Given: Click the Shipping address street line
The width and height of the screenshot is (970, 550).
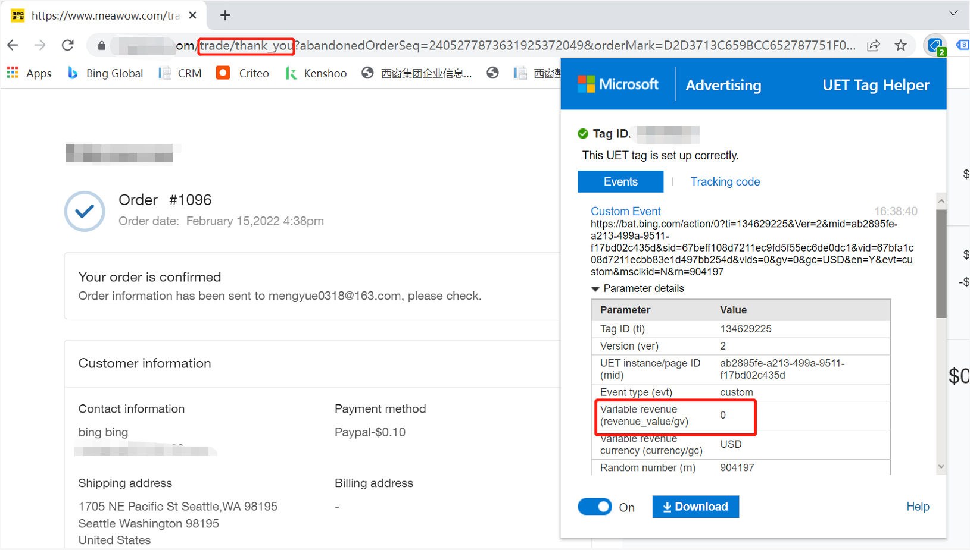Looking at the screenshot, I should point(178,507).
